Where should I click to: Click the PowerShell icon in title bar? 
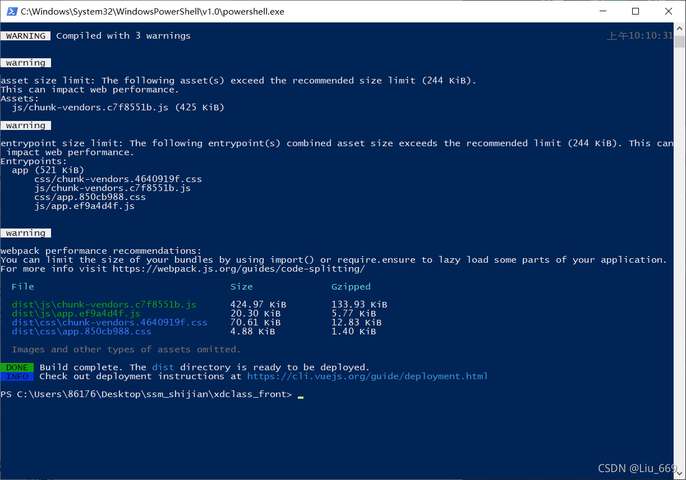click(11, 11)
